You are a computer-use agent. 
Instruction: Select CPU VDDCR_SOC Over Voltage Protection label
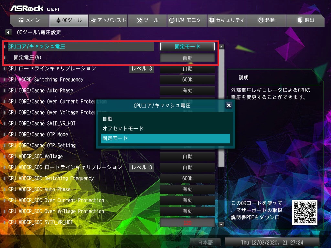(x=56, y=211)
